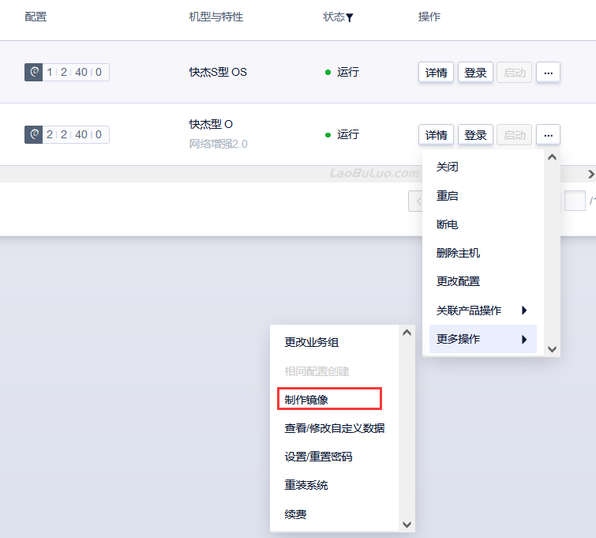This screenshot has height=538, width=596.
Task: Select 关闭 from the dropdown menu
Action: 483,167
